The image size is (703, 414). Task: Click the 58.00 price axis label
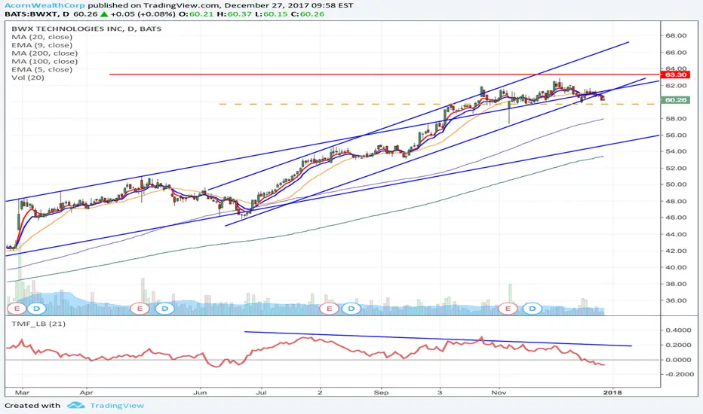tap(676, 119)
